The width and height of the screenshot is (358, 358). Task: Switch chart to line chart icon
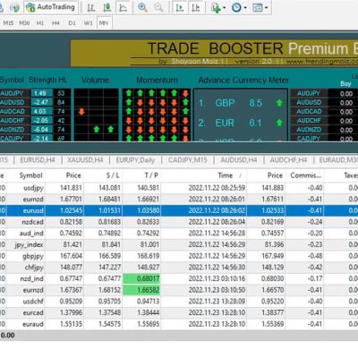click(x=124, y=8)
